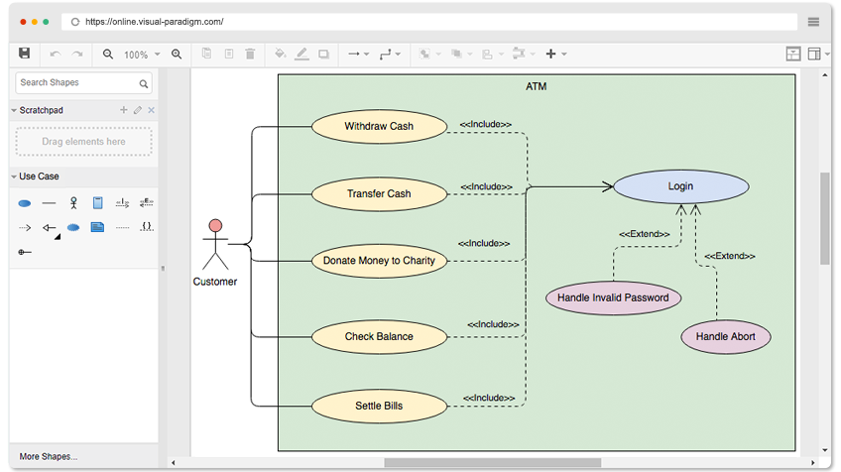Select the Transfer Cash use case
The width and height of the screenshot is (841, 472).
point(379,193)
